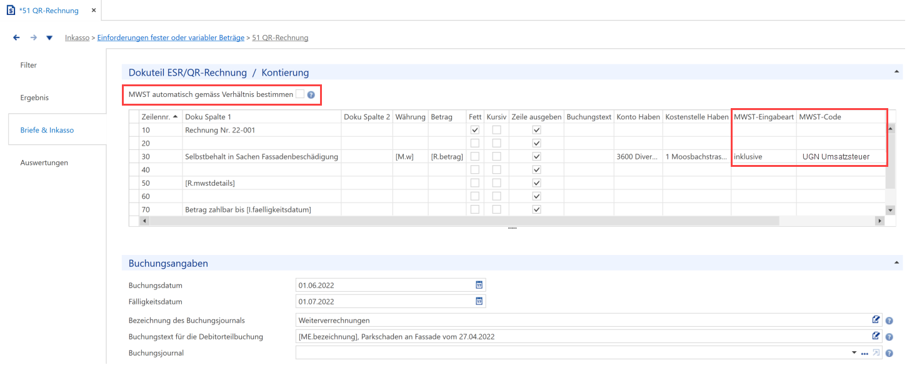The width and height of the screenshot is (907, 370).
Task: Show help for Buchungstext für die Debitorteilbuchung
Action: [889, 337]
